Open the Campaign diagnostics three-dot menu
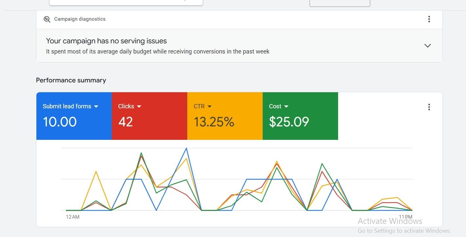The width and height of the screenshot is (466, 237). pyautogui.click(x=429, y=19)
